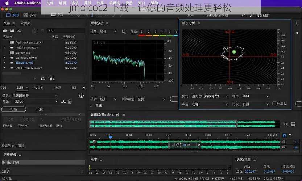The width and height of the screenshot is (302, 181).
Task: Open the Adobe Audition app menu
Action: (x=28, y=3)
